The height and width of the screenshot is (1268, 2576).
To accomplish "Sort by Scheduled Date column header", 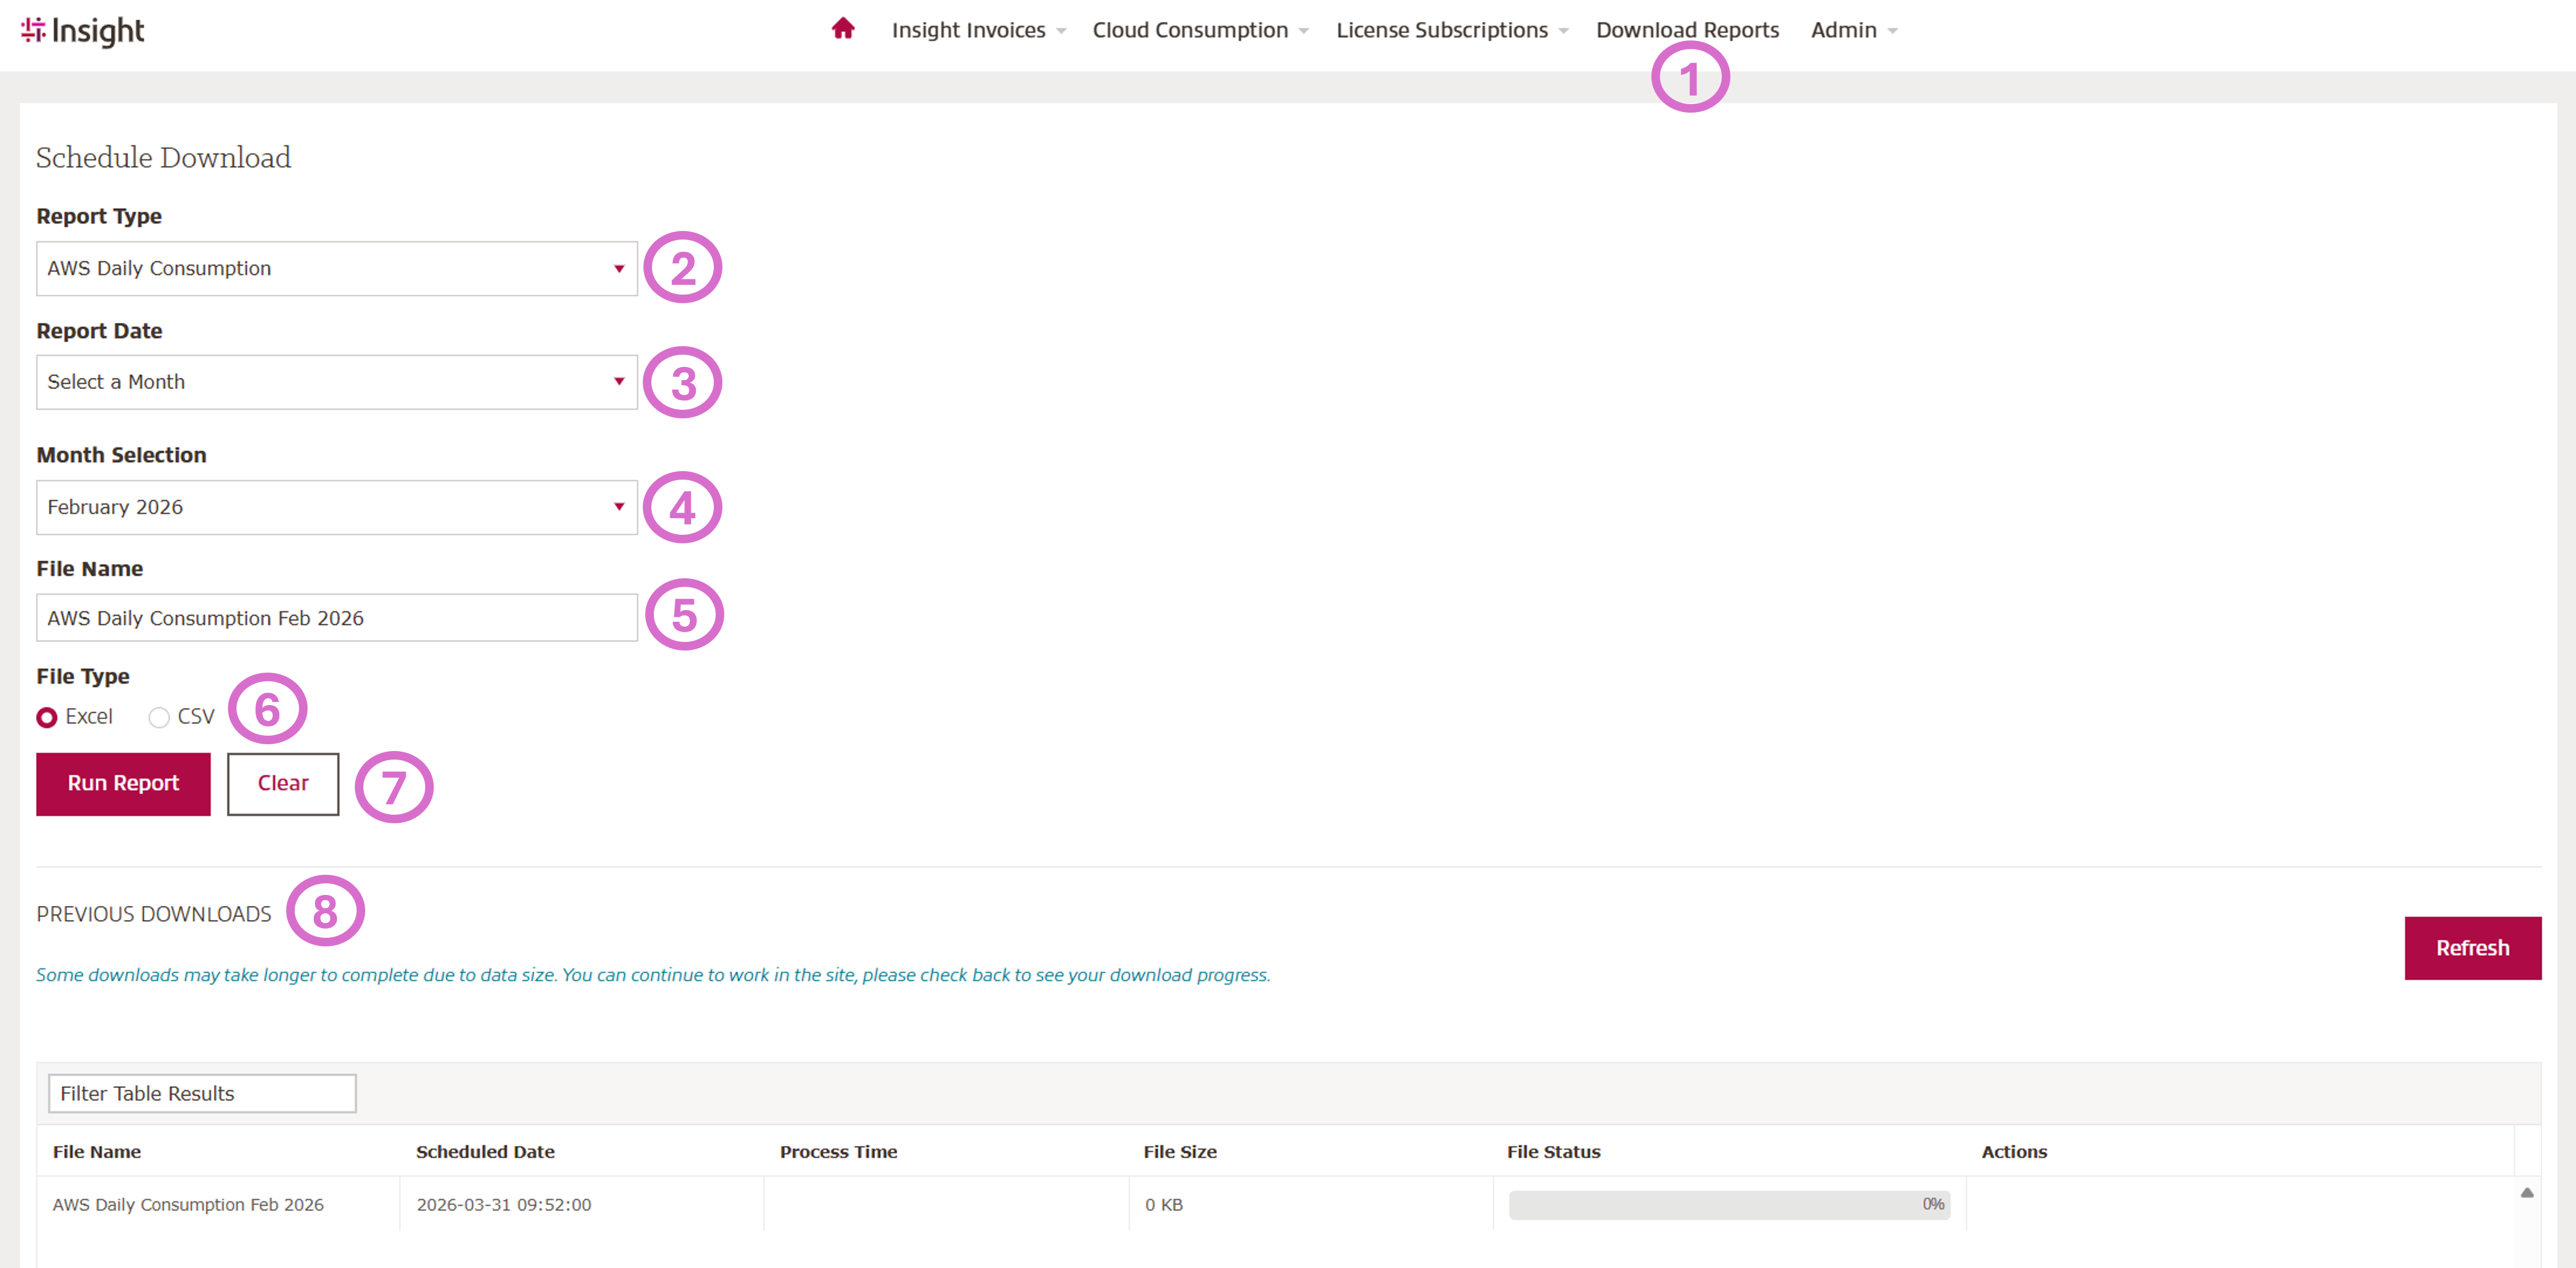I will [485, 1151].
